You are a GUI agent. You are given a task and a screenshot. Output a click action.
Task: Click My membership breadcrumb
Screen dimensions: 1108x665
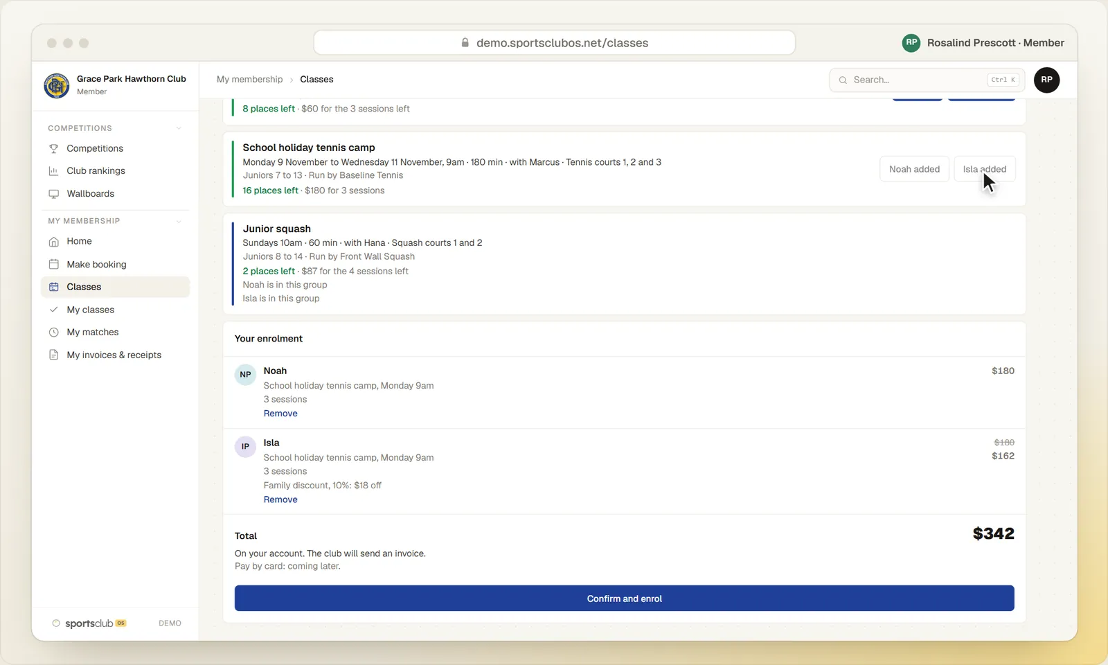tap(249, 80)
